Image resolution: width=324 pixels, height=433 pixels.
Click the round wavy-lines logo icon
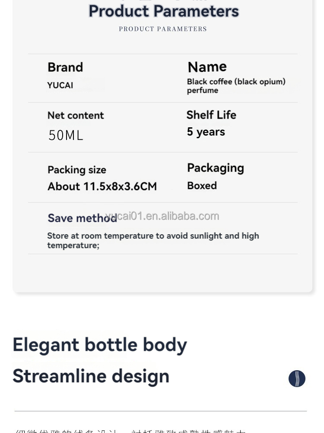click(x=297, y=378)
